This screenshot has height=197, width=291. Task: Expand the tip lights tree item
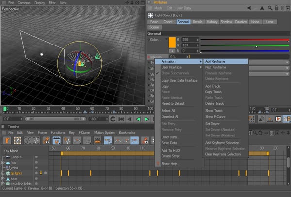(x=3, y=173)
